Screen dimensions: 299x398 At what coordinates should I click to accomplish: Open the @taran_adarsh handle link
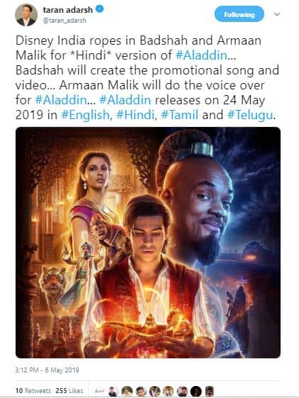pos(65,21)
